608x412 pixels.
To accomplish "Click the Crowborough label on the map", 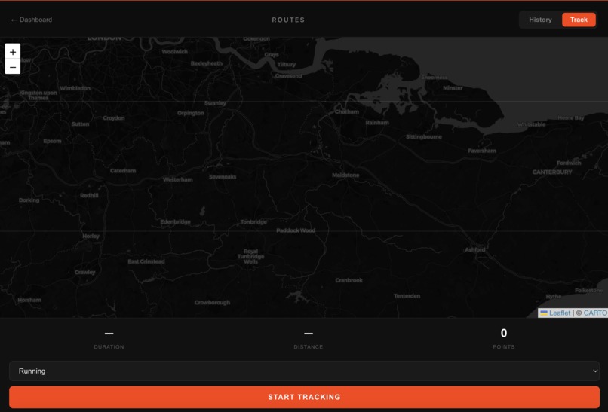I will (x=213, y=303).
